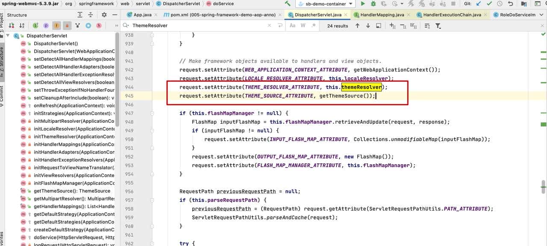This screenshot has width=547, height=246.
Task: Collapse the DispatcherServlet tree node
Action: tap(8, 36)
